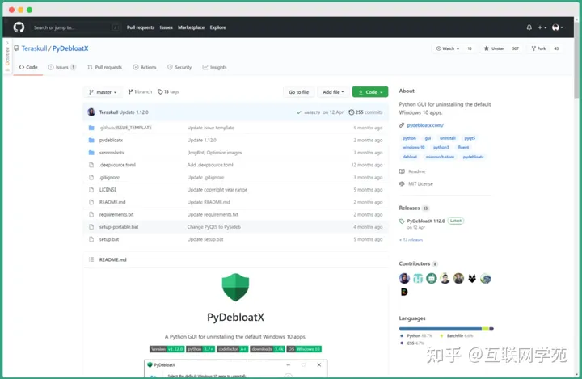Screen dimensions: 582x379
Task: Open Pull requests in top navigation
Action: 141,27
